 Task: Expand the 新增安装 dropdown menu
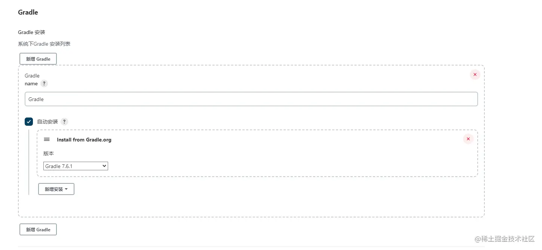(56, 189)
